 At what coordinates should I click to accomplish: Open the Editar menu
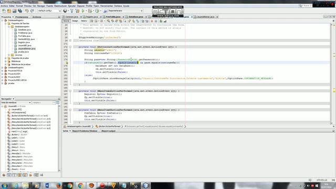click(x=12, y=6)
